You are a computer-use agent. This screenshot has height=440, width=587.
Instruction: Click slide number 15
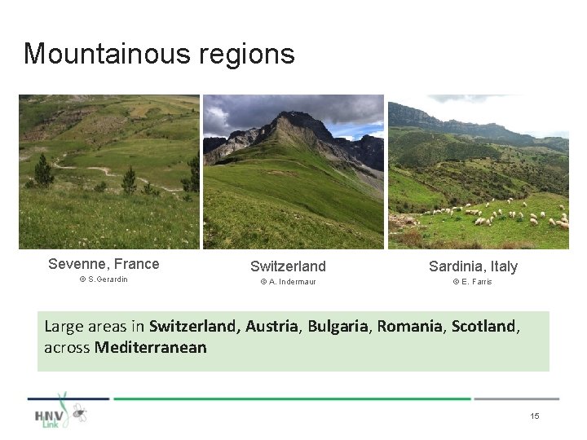pos(535,416)
